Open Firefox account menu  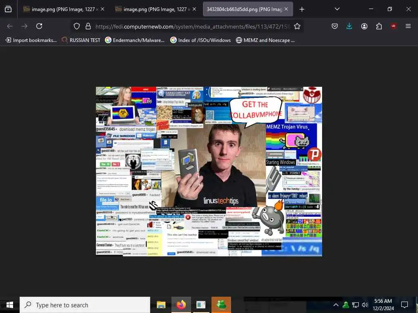coord(364,26)
